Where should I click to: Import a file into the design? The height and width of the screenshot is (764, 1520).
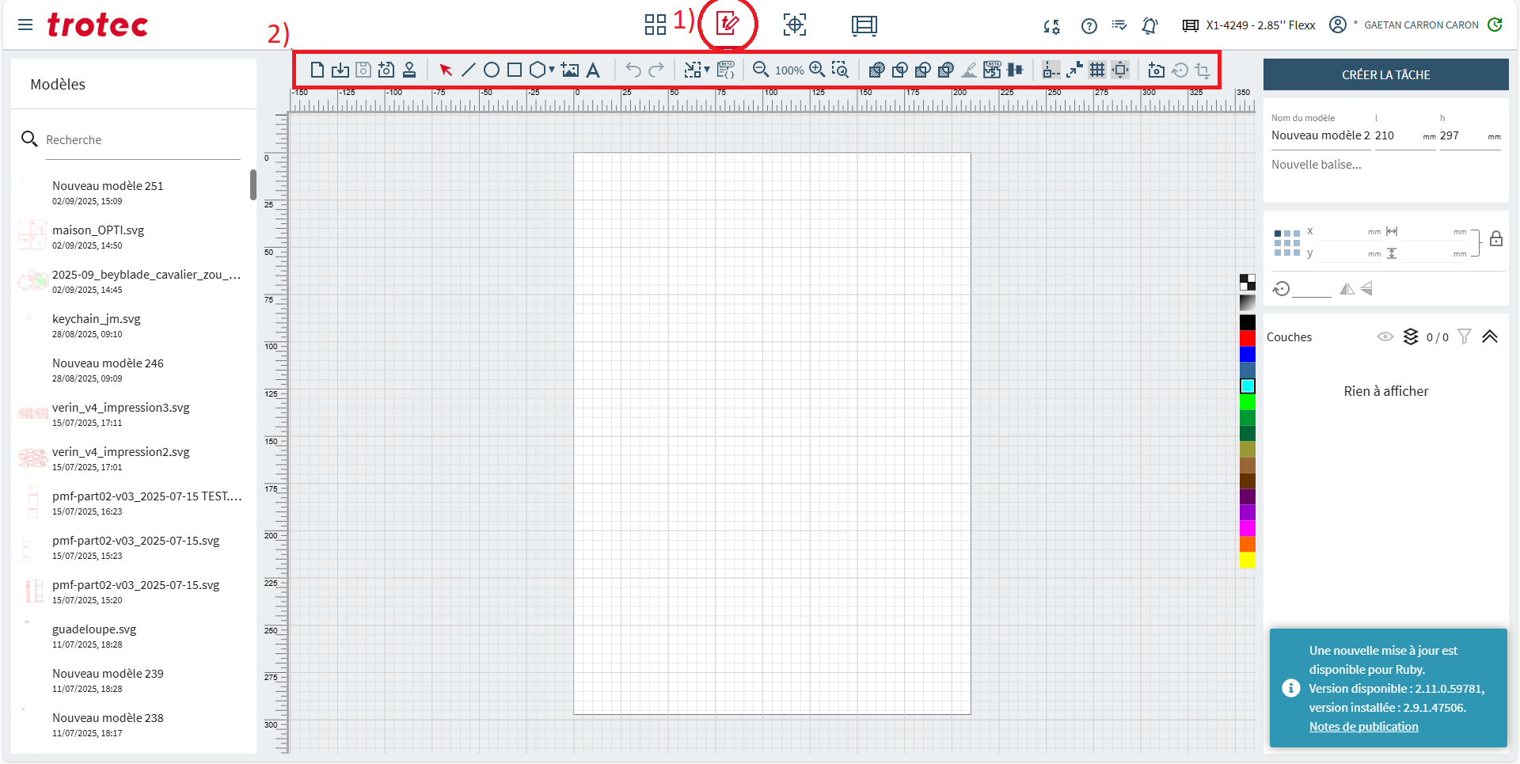[340, 70]
